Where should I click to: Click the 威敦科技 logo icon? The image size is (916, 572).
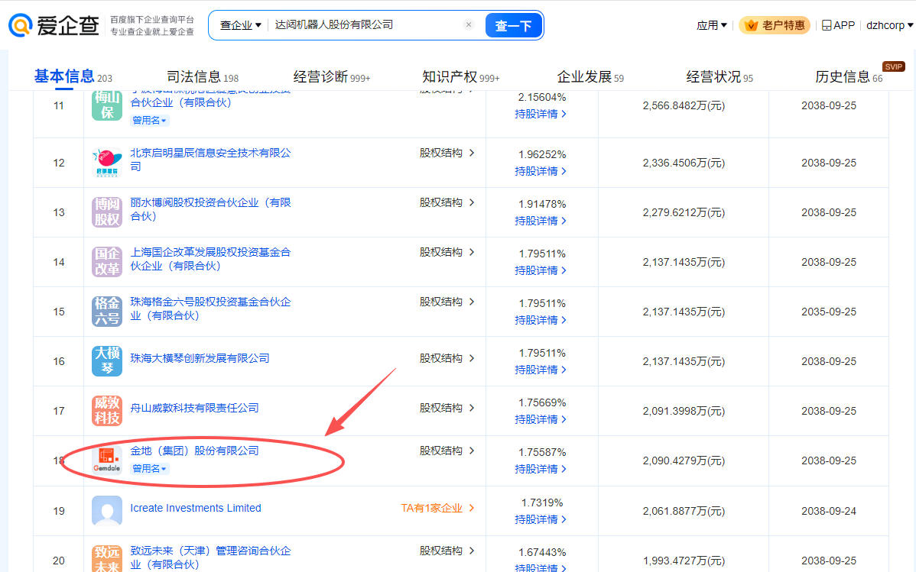click(x=107, y=410)
